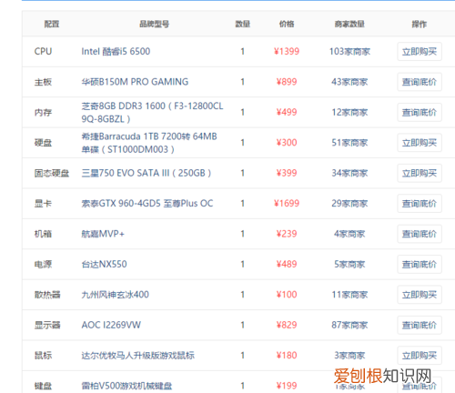This screenshot has width=455, height=393.
Task: Click the ¥239 price for 机箱
Action: 287,234
